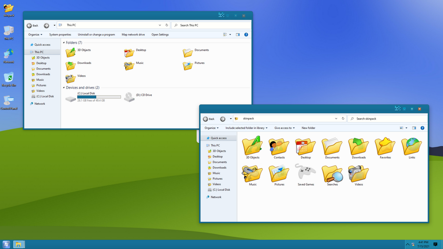This screenshot has width=443, height=249.
Task: Select the This PC desktop icon
Action: [8, 33]
